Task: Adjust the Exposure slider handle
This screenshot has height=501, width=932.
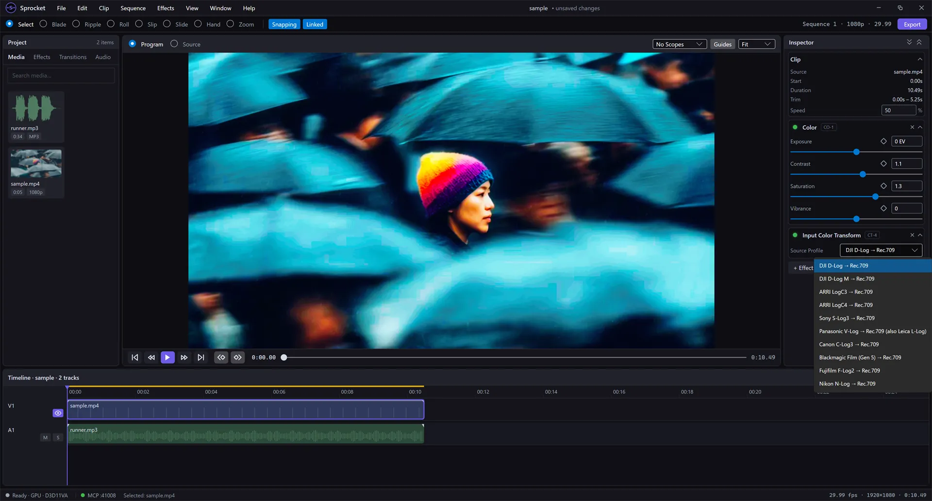Action: pos(856,152)
